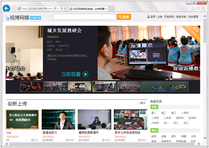Click the 立即观看 play circle icon
This screenshot has width=209, height=148.
pyautogui.click(x=85, y=74)
